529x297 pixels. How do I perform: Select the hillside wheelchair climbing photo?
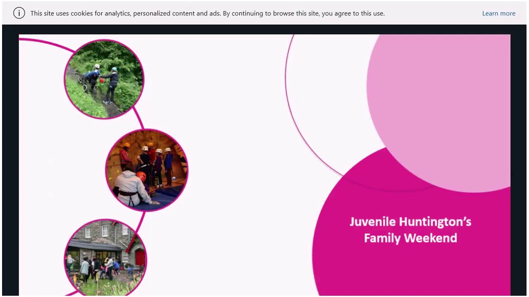(x=104, y=79)
